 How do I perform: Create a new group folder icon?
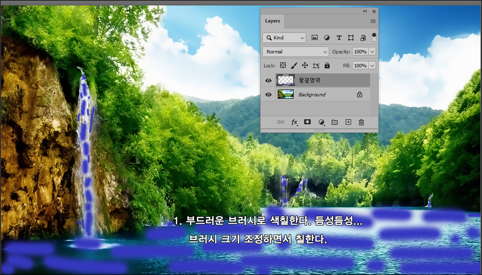(x=335, y=122)
